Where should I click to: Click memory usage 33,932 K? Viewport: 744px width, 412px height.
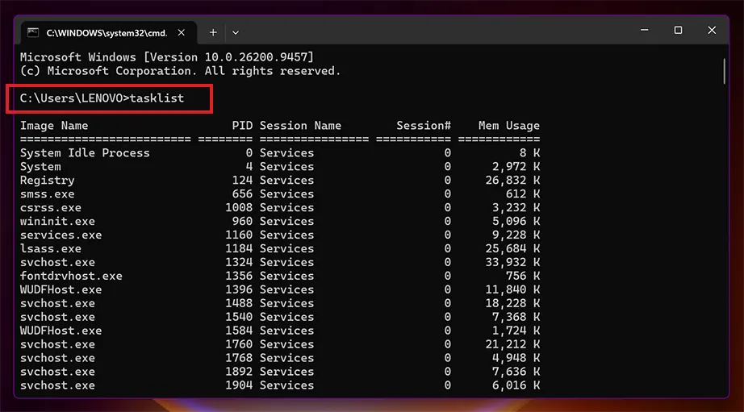tap(512, 262)
